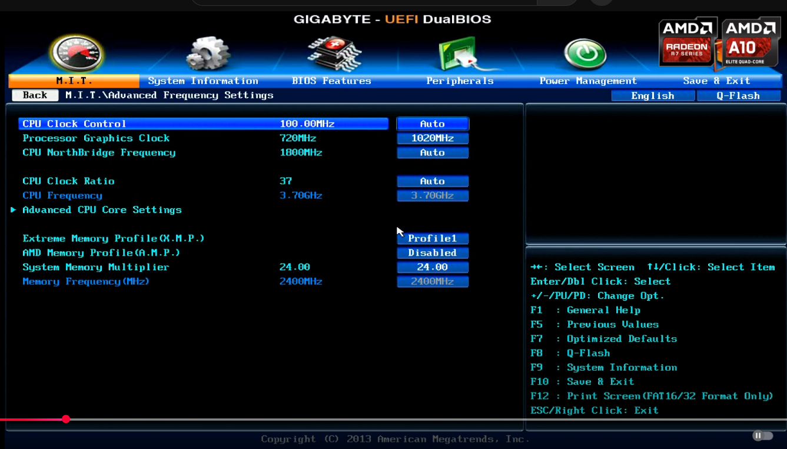Image resolution: width=787 pixels, height=449 pixels.
Task: Switch to System Information tab
Action: [x=203, y=81]
